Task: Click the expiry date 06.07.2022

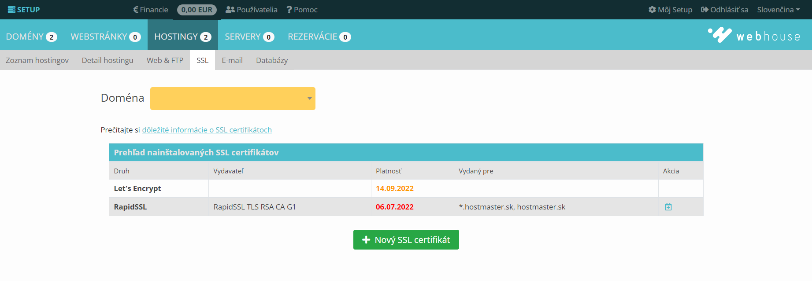Action: click(394, 207)
